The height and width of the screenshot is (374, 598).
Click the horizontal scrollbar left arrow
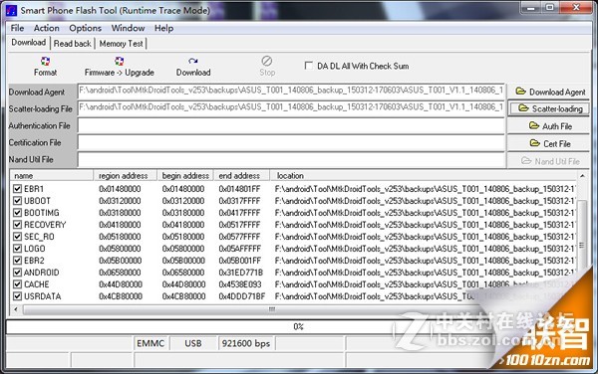pyautogui.click(x=16, y=309)
